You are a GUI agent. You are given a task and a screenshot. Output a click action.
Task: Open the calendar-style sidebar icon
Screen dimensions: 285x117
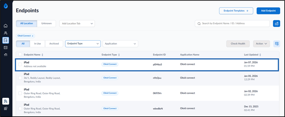coord(6,48)
